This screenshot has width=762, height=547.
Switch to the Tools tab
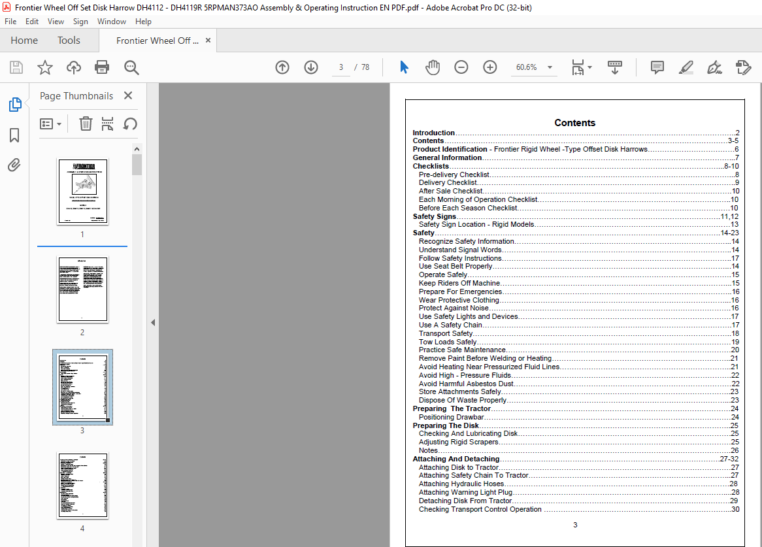coord(69,41)
